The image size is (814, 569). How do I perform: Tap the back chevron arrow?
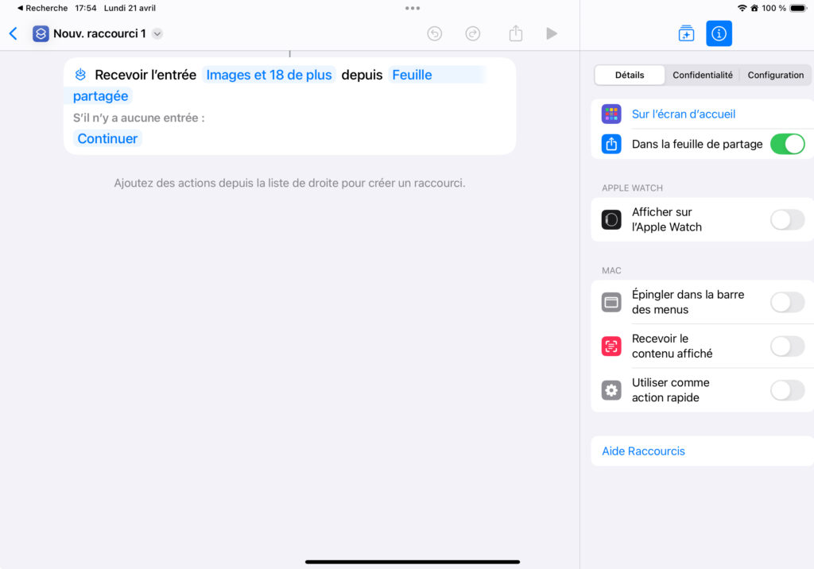click(x=13, y=33)
